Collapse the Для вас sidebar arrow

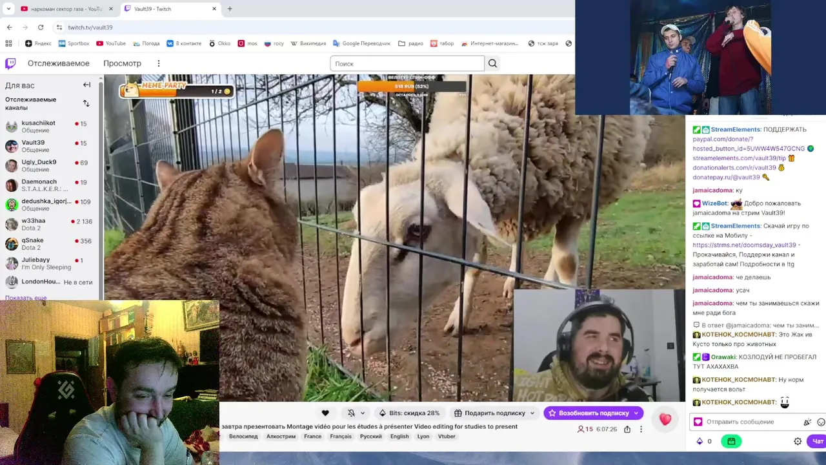(x=86, y=85)
